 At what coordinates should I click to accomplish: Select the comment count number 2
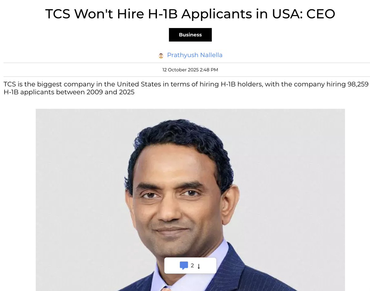[x=192, y=265]
